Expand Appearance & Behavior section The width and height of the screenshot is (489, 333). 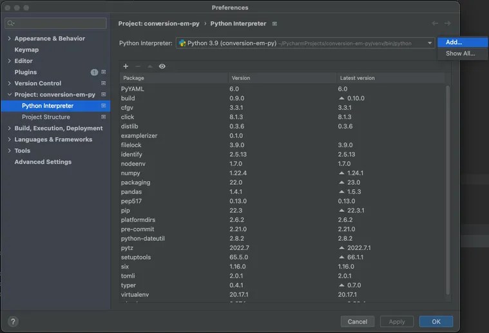point(9,39)
